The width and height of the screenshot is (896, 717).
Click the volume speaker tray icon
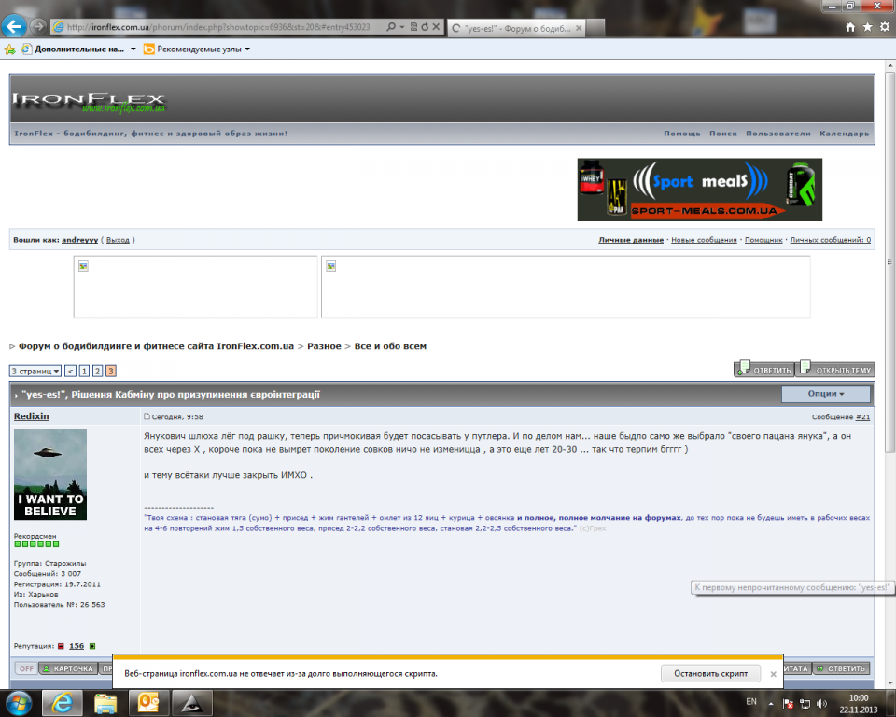click(819, 702)
